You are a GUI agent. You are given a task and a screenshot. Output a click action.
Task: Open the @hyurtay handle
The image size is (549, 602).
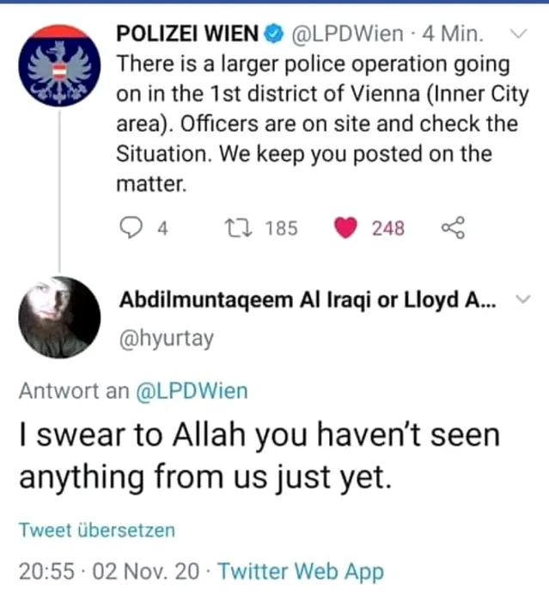[x=167, y=339]
